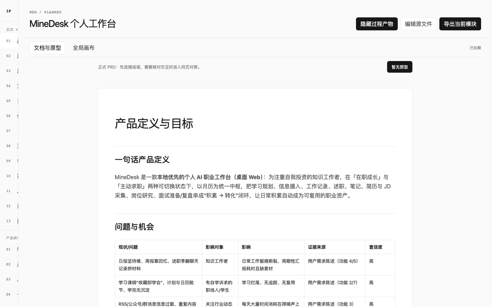Click the IP logo in the sidebar

click(9, 11)
